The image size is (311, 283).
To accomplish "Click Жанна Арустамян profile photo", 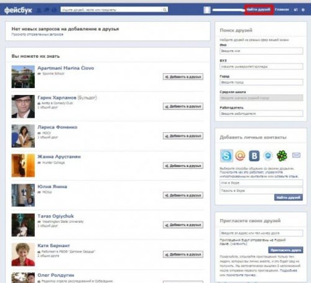I will coord(23,166).
